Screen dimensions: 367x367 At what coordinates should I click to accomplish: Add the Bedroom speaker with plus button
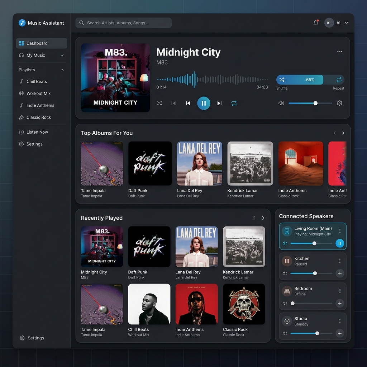coord(340,303)
